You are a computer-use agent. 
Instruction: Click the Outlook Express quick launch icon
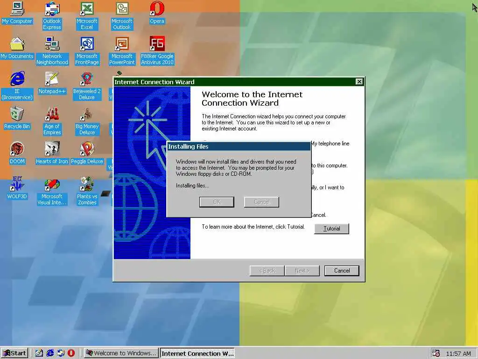(x=61, y=353)
